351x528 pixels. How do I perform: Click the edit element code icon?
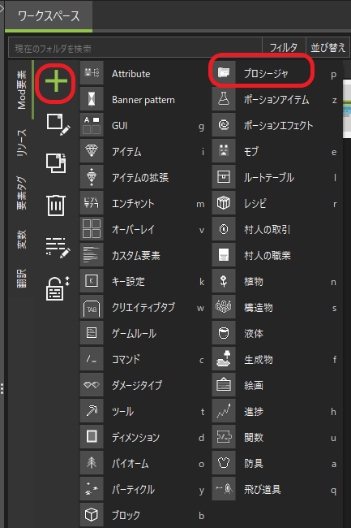tap(58, 248)
